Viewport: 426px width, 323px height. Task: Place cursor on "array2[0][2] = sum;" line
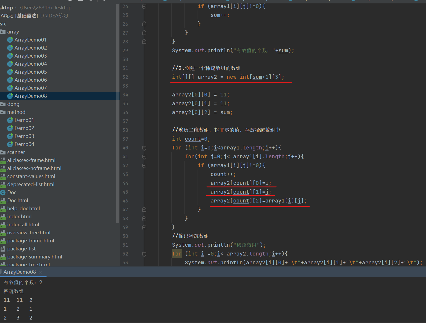[x=202, y=112]
